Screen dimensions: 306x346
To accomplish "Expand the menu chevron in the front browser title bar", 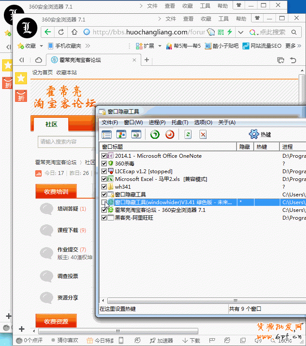I will [x=160, y=19].
